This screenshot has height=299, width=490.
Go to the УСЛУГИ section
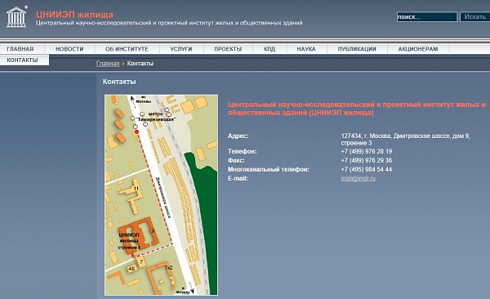(x=181, y=49)
